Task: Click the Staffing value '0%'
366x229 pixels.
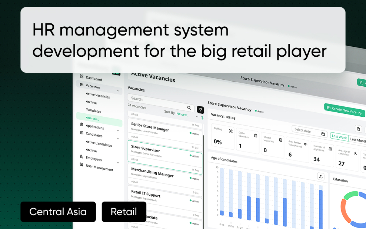Action: (x=218, y=142)
